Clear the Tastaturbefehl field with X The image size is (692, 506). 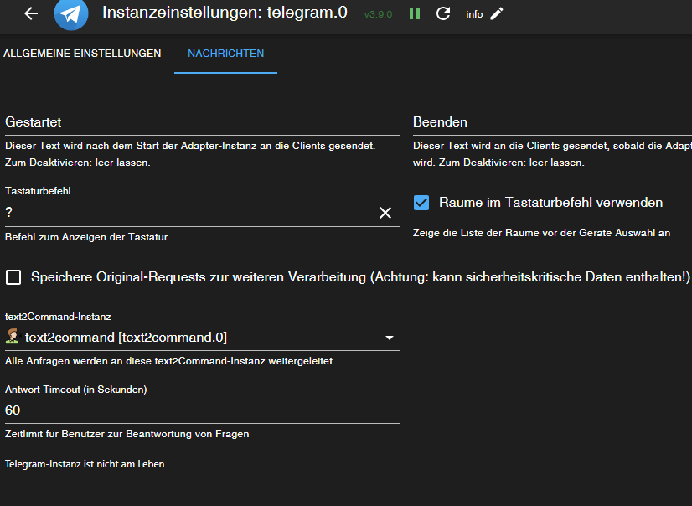(x=385, y=213)
